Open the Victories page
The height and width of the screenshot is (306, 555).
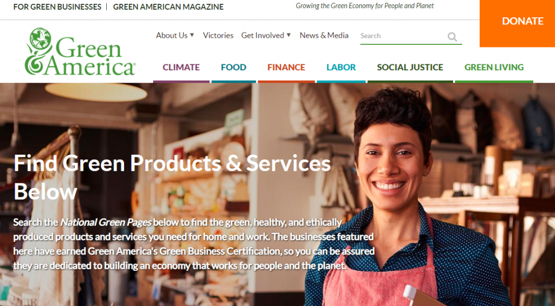coord(218,35)
